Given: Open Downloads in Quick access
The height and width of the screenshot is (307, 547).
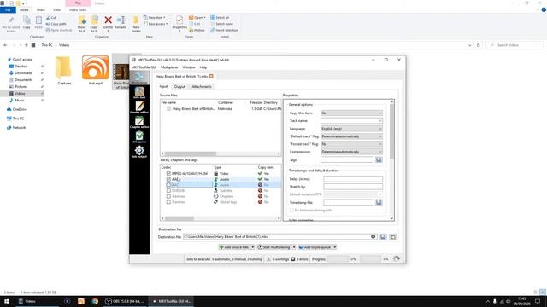Looking at the screenshot, I should coord(23,72).
